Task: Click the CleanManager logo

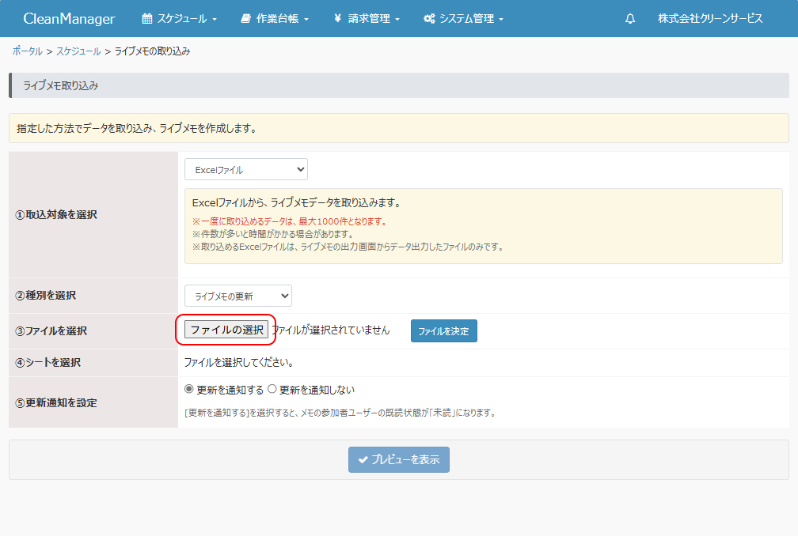Action: point(69,18)
